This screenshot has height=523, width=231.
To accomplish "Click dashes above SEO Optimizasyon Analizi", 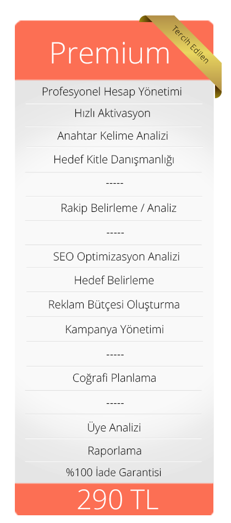I will (115, 232).
